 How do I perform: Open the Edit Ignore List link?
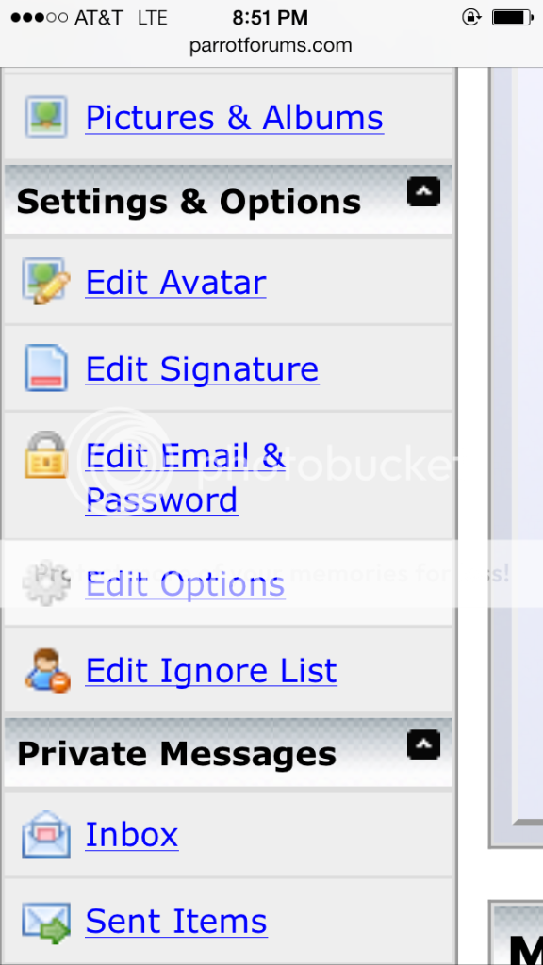coord(211,670)
